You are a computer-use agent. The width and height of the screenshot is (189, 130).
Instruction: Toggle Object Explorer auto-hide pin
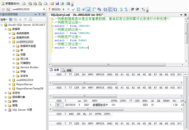point(40,15)
